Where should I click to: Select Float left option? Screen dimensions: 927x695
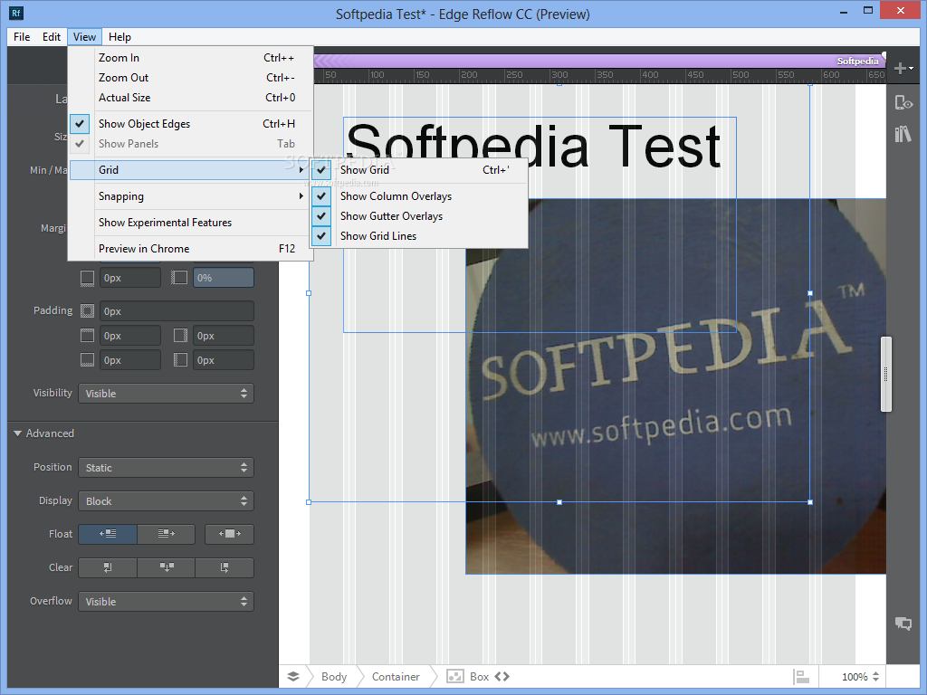click(x=108, y=534)
